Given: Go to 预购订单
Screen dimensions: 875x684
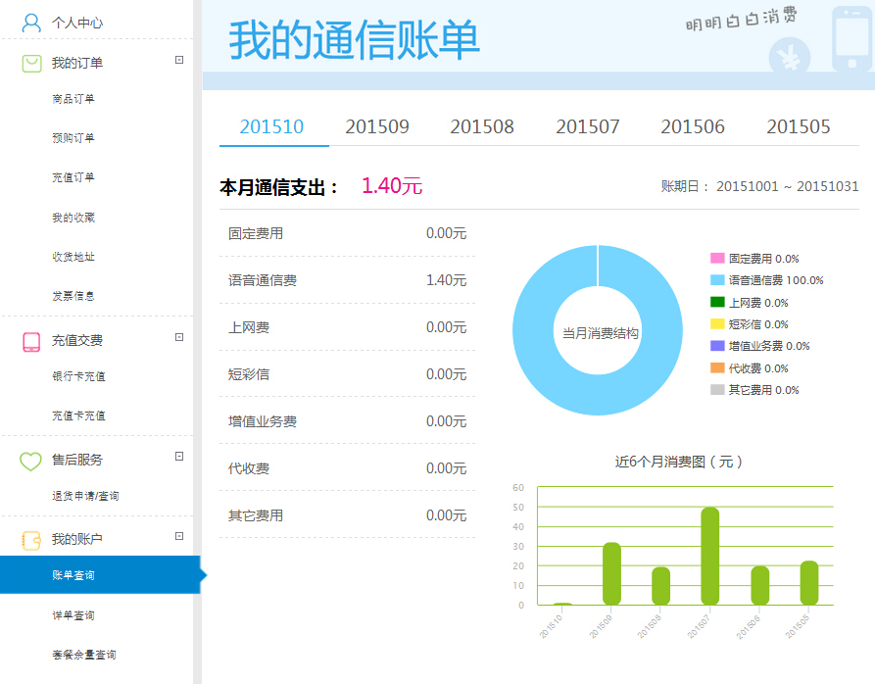Looking at the screenshot, I should (73, 138).
